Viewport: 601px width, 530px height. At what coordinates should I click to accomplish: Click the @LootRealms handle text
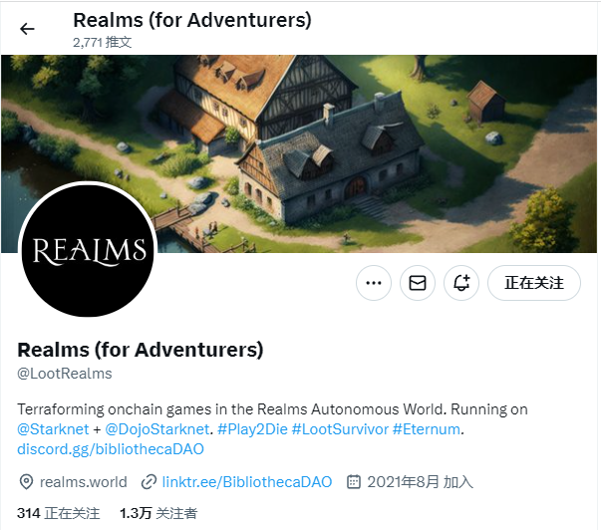pyautogui.click(x=65, y=374)
